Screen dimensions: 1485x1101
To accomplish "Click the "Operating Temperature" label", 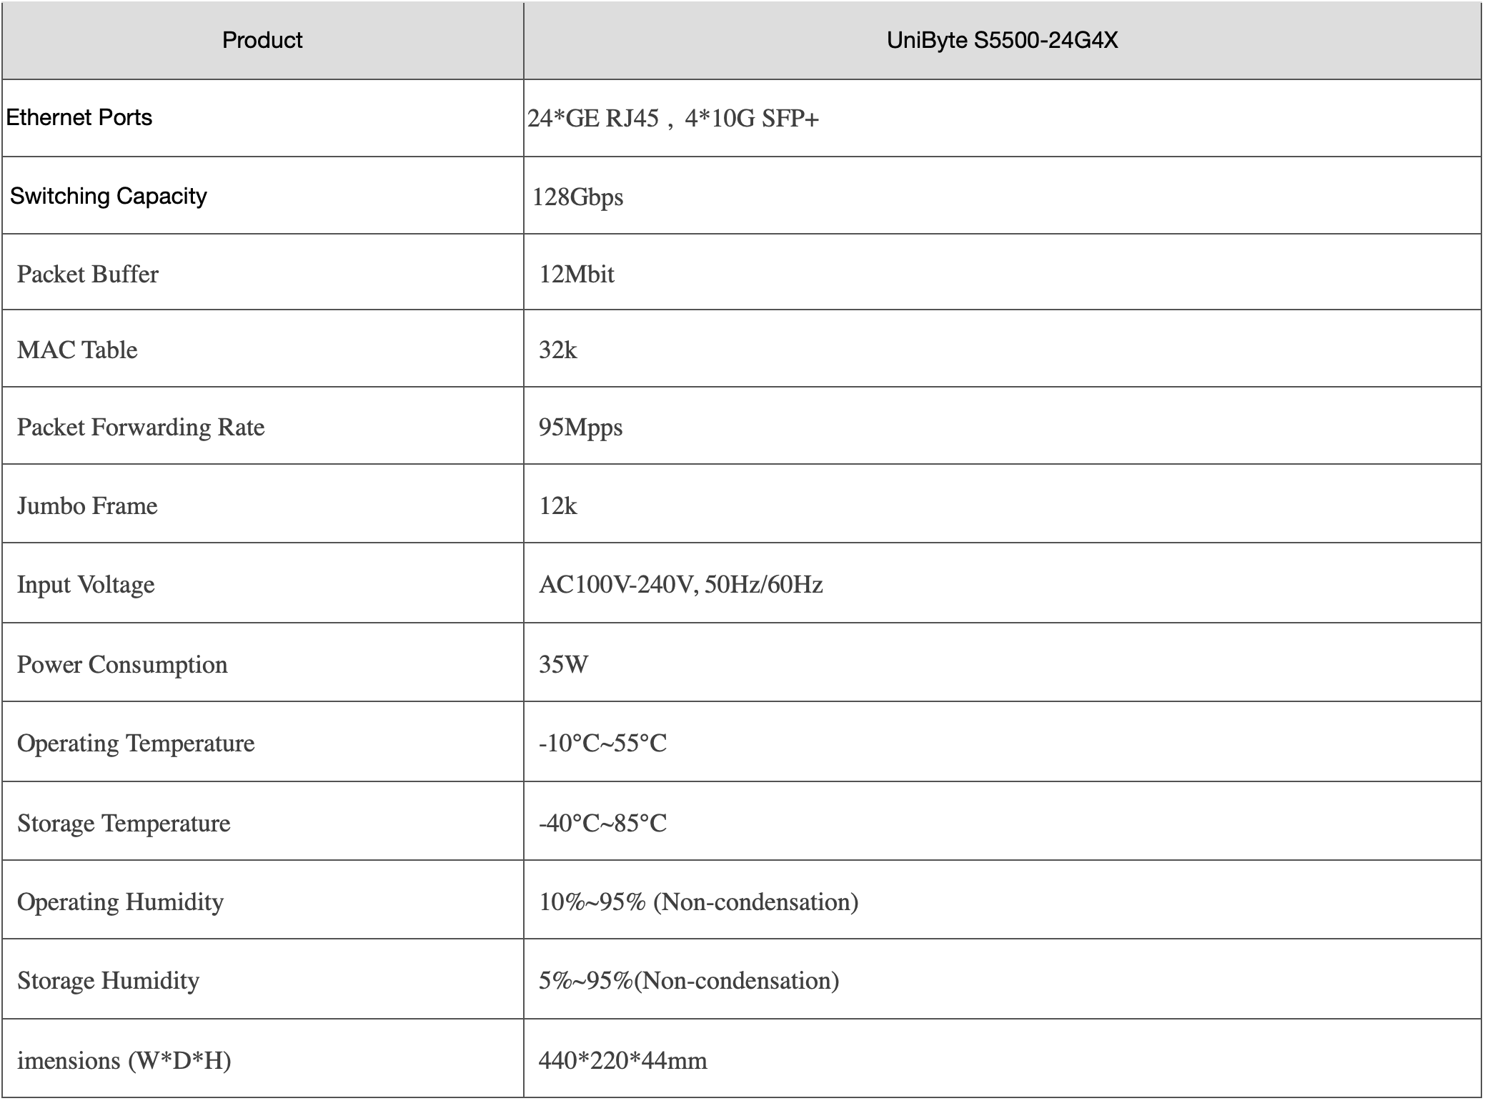I will tap(136, 744).
